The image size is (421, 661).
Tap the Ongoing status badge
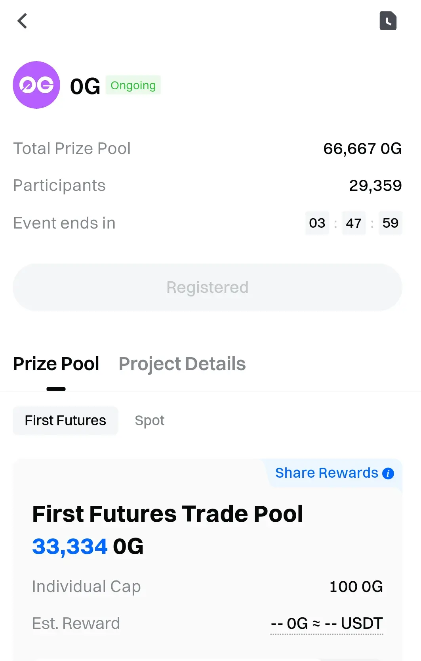point(133,85)
